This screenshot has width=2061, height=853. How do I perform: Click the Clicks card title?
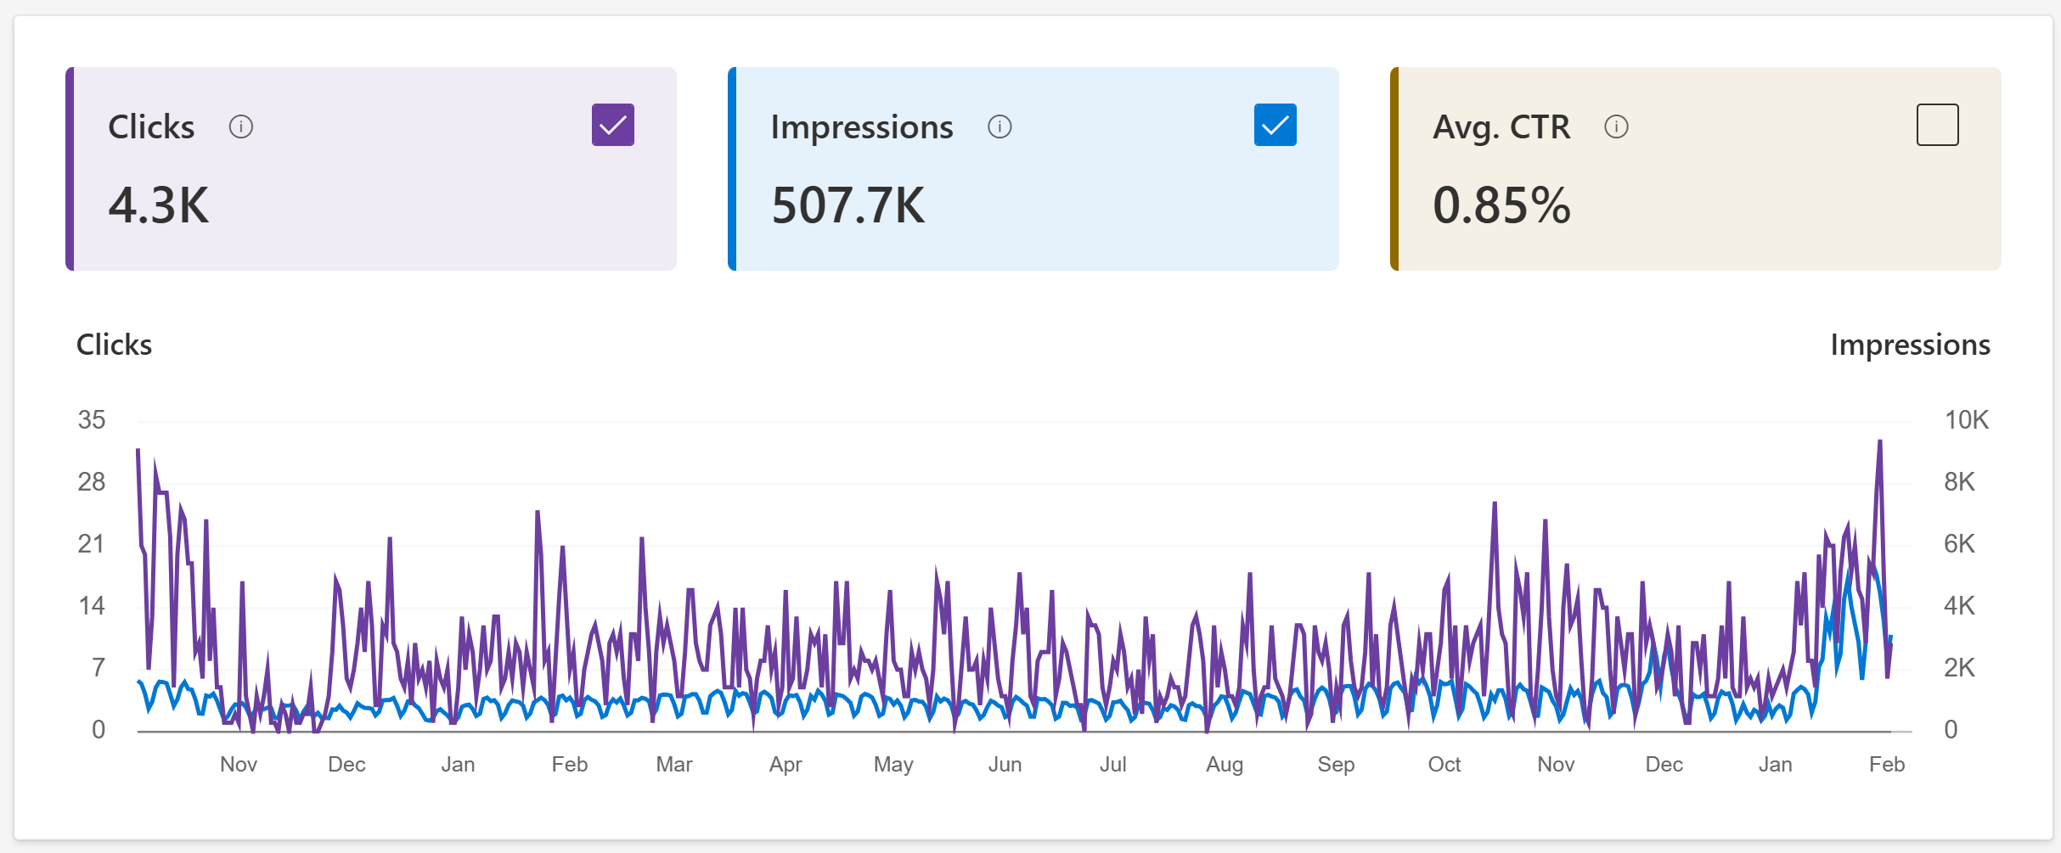pyautogui.click(x=151, y=127)
